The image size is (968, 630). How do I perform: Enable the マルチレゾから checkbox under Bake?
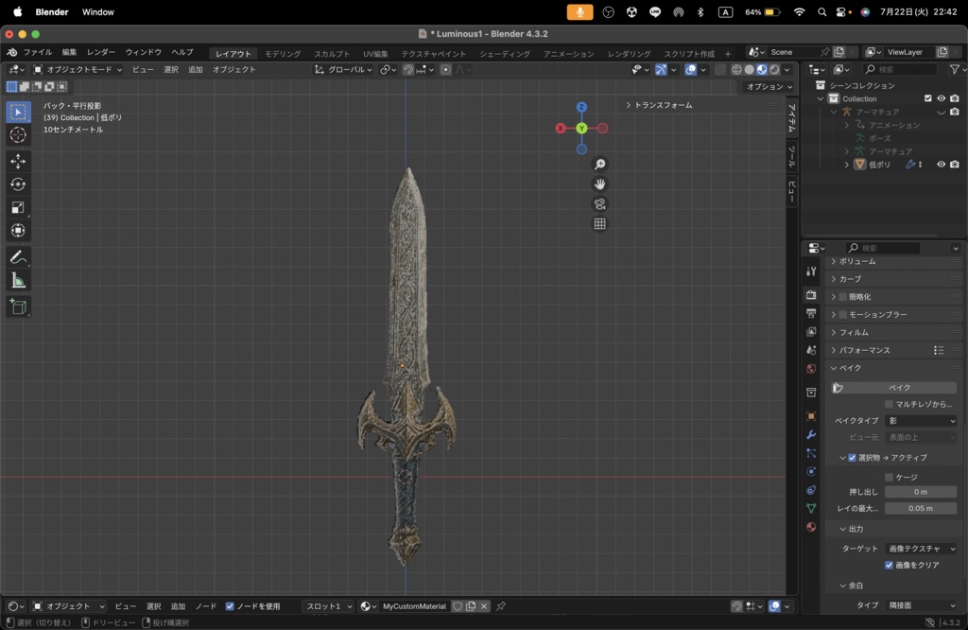[889, 404]
